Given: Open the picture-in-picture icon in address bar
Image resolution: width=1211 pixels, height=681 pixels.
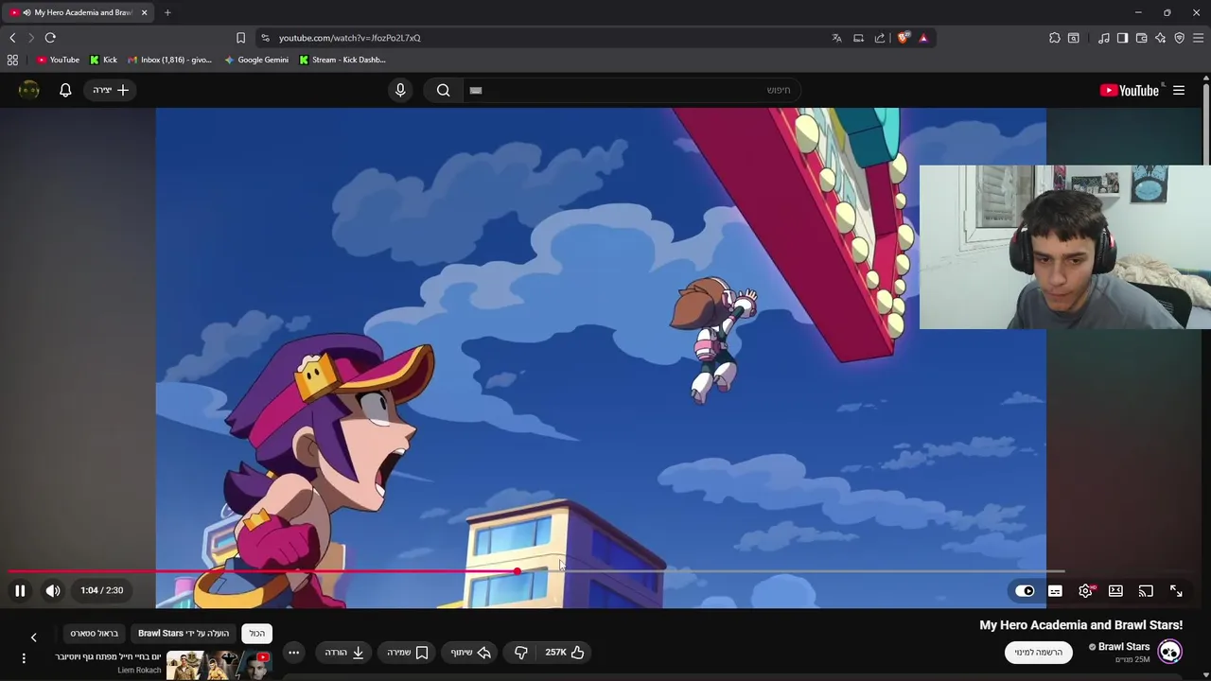Looking at the screenshot, I should (x=858, y=38).
